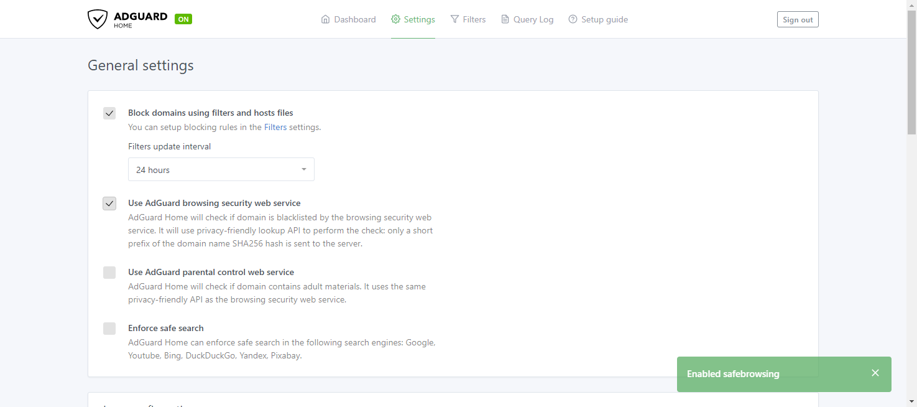Click the scrollbar down arrow
The width and height of the screenshot is (917, 407).
point(911,401)
